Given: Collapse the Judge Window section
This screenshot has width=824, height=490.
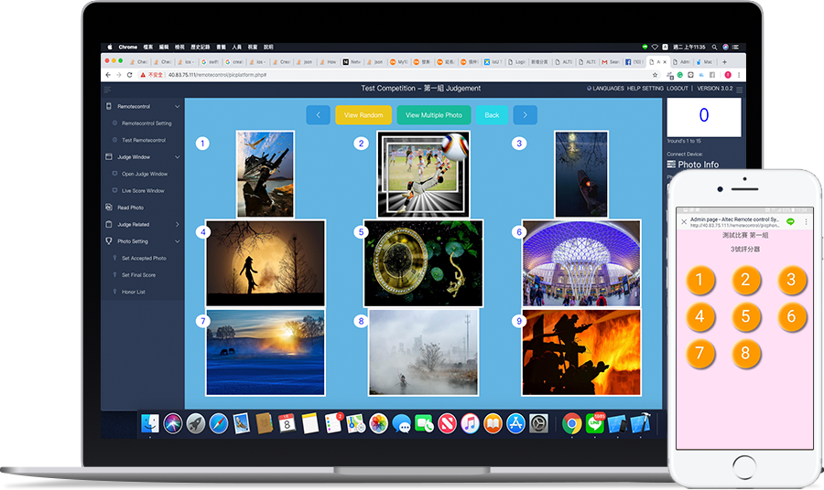Looking at the screenshot, I should click(177, 157).
